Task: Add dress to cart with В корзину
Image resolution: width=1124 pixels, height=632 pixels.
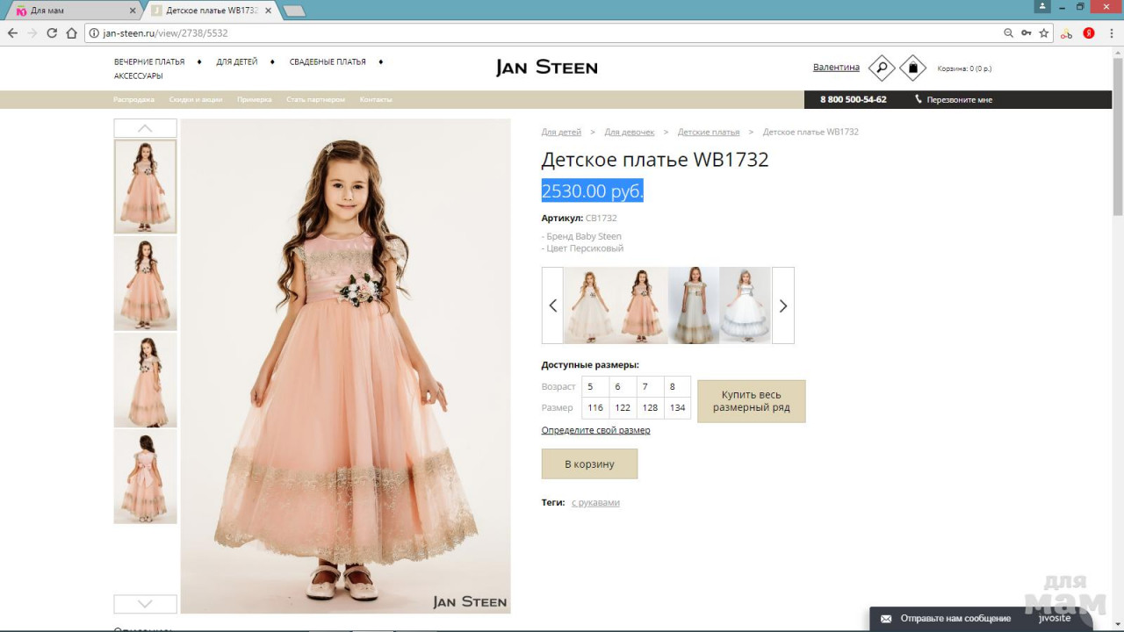Action: point(589,464)
